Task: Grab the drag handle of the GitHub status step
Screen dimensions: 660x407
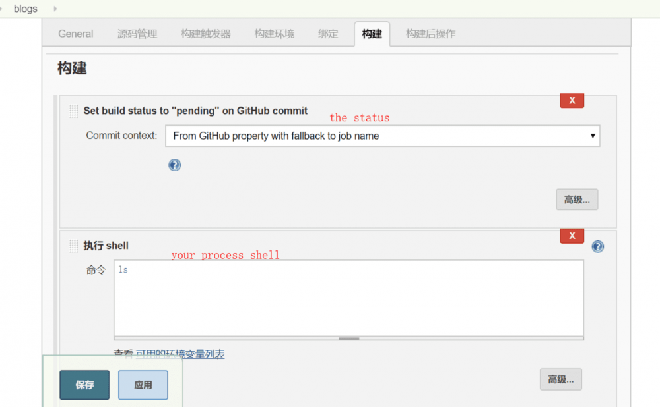Action: (x=73, y=111)
